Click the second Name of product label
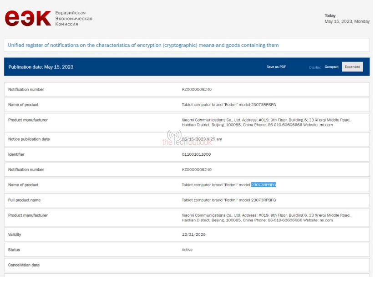This screenshot has height=281, width=375. tap(24, 186)
